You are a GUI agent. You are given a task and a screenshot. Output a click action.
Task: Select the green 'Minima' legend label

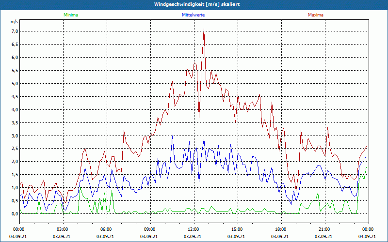(71, 15)
